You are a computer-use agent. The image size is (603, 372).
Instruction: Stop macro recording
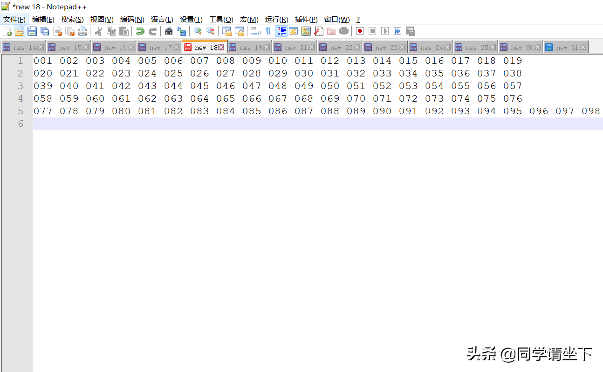pos(372,31)
